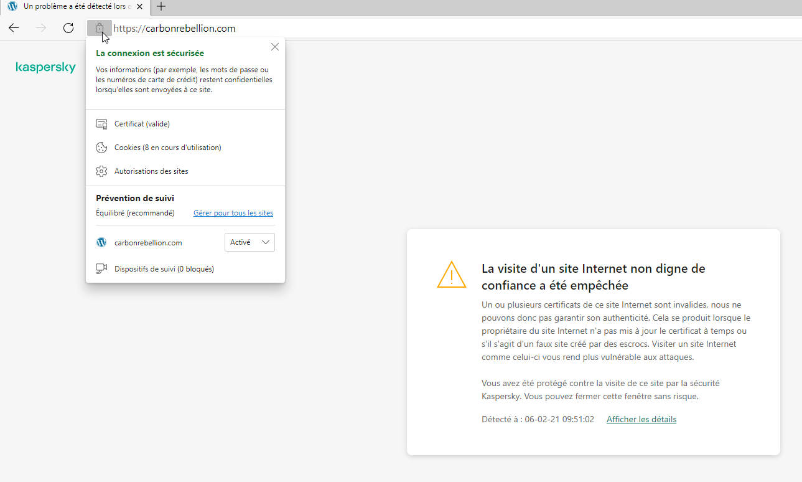Screen dimensions: 802x482
Task: Click the certificate icon
Action: 101,124
